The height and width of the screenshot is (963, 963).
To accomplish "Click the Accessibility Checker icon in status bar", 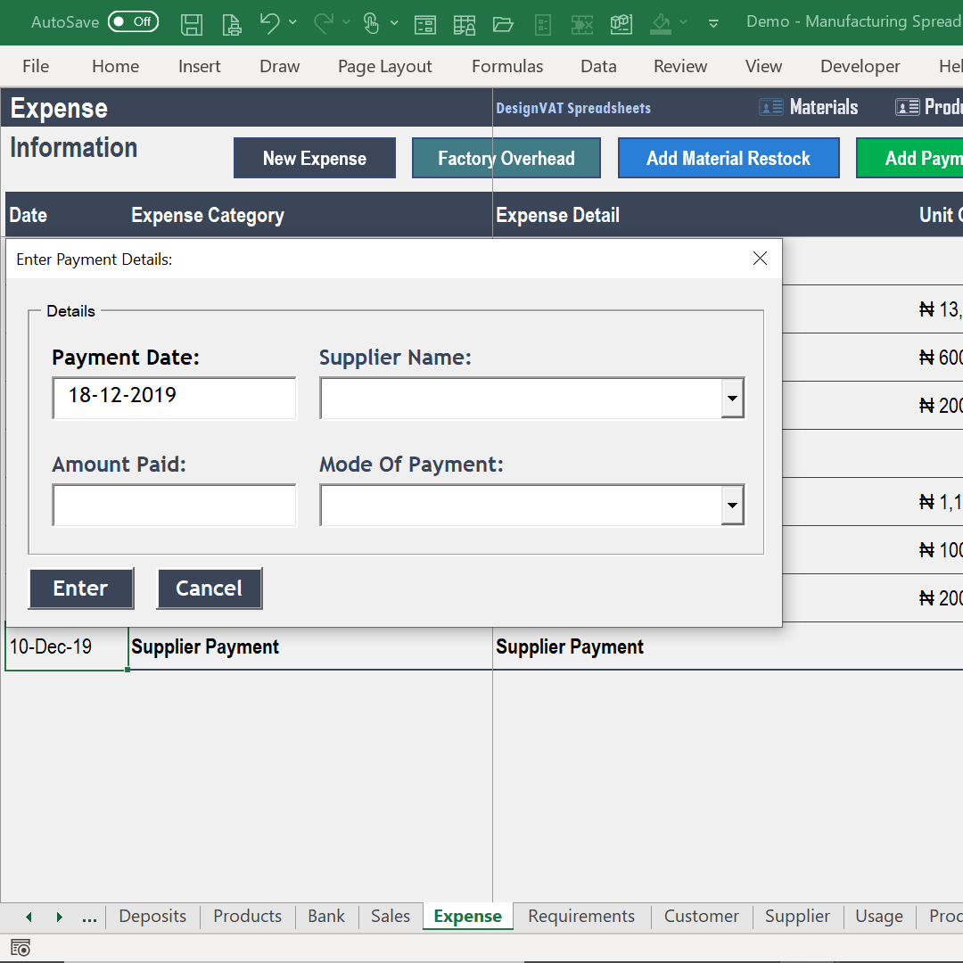I will pyautogui.click(x=20, y=947).
